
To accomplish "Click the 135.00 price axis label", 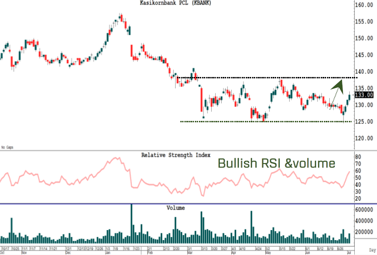I will [x=364, y=88].
